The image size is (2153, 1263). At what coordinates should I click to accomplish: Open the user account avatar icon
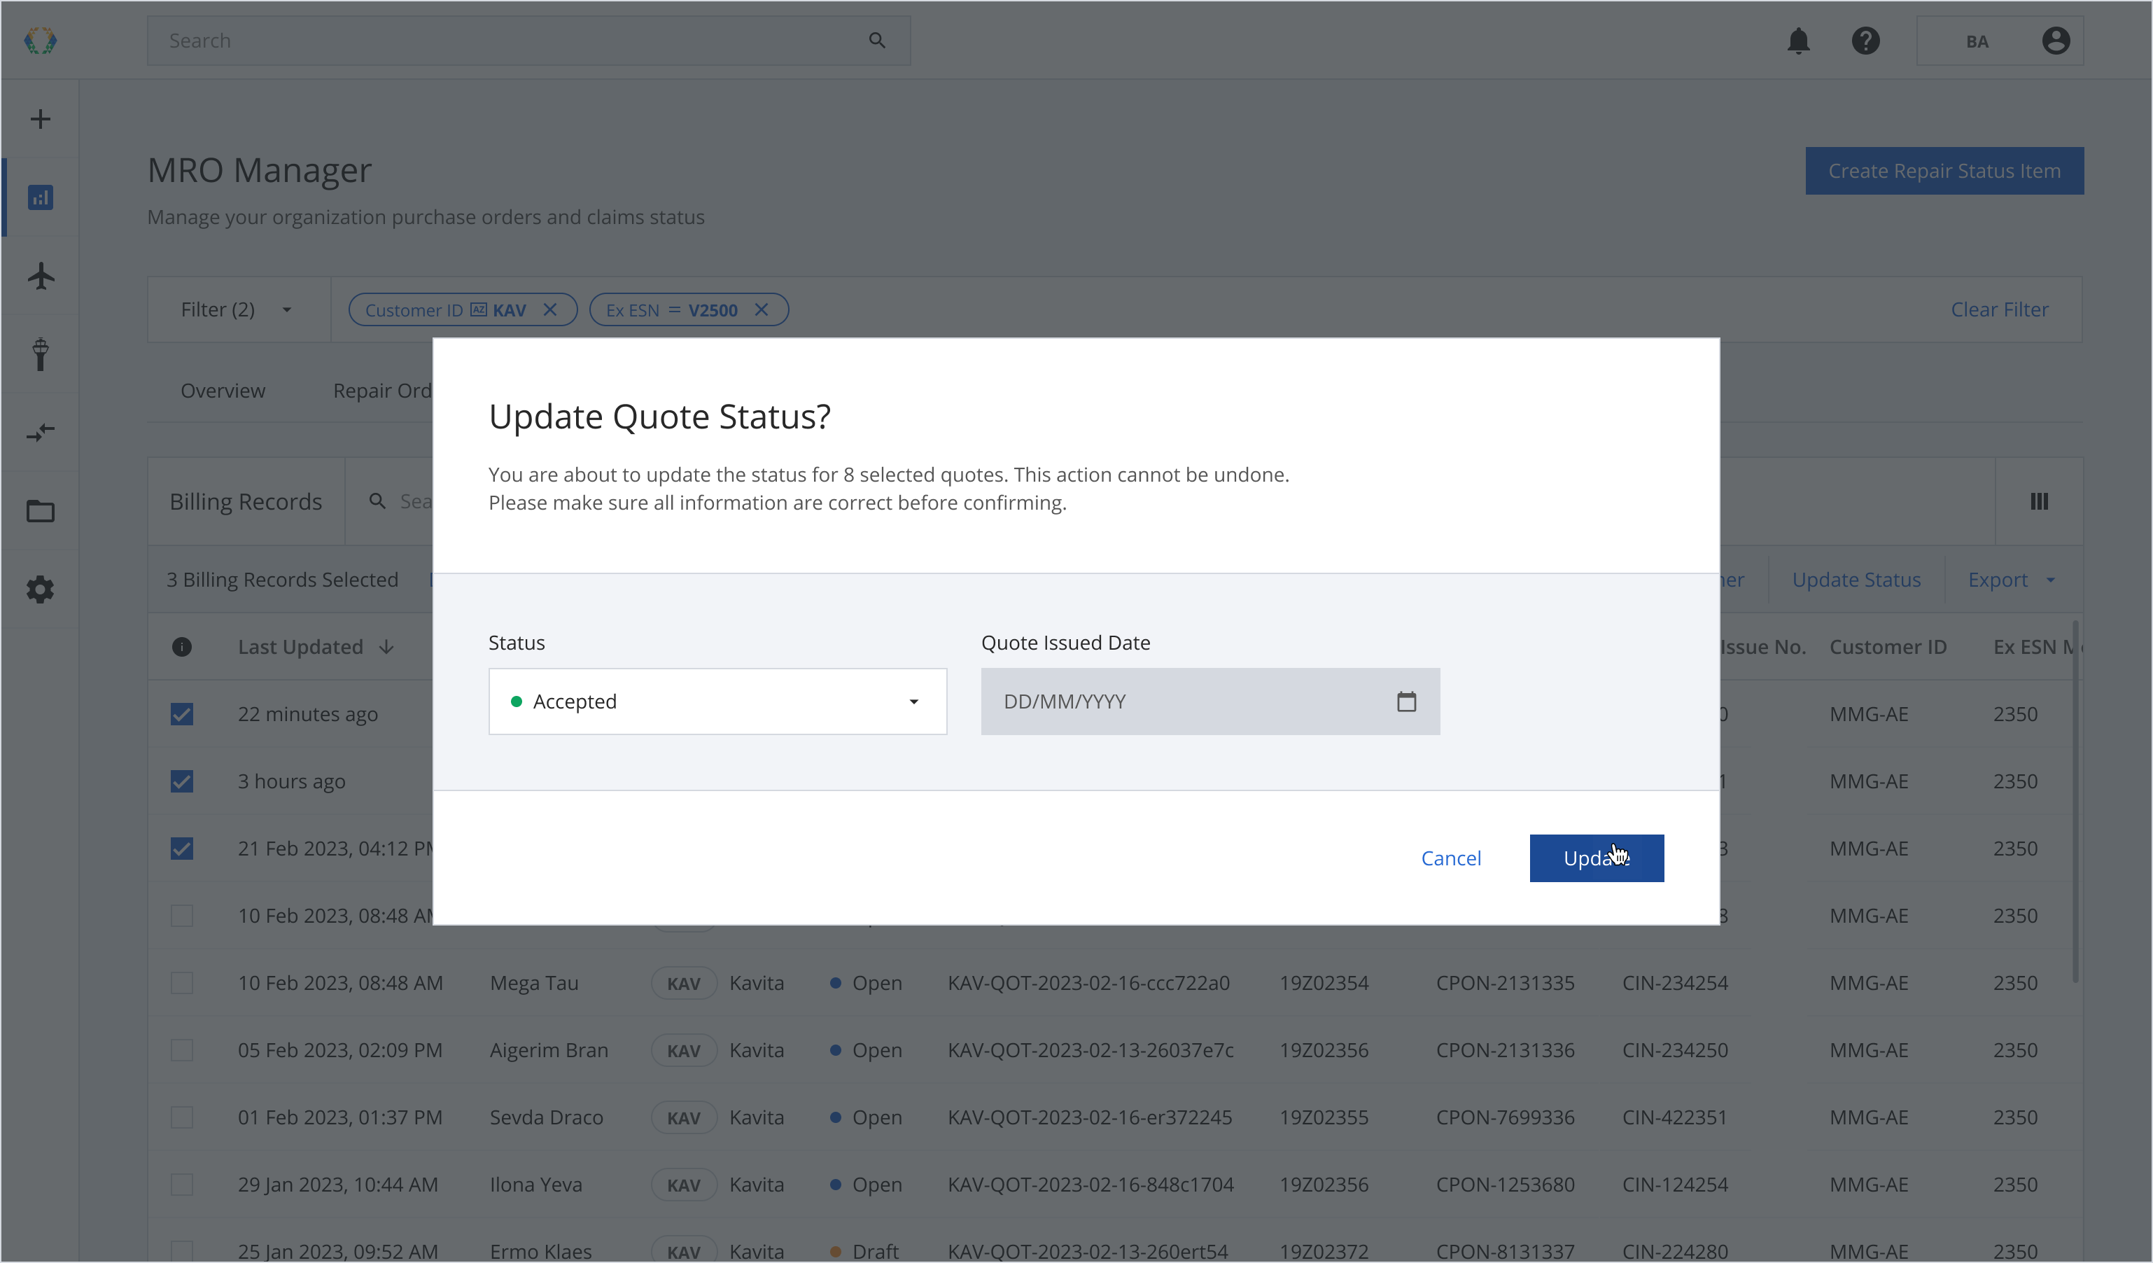(x=2056, y=40)
